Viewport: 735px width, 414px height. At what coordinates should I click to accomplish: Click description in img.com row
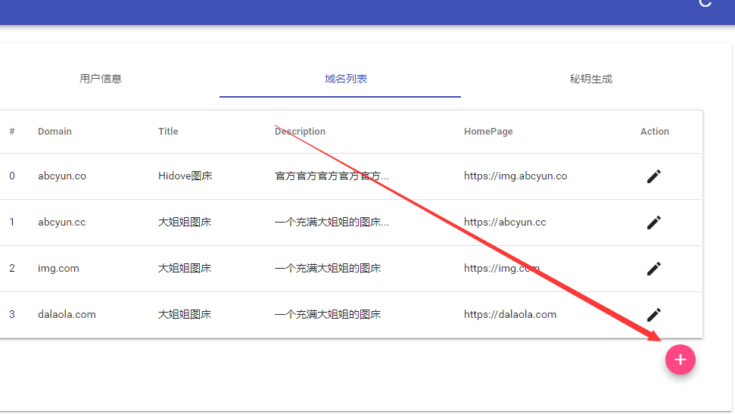pos(328,268)
